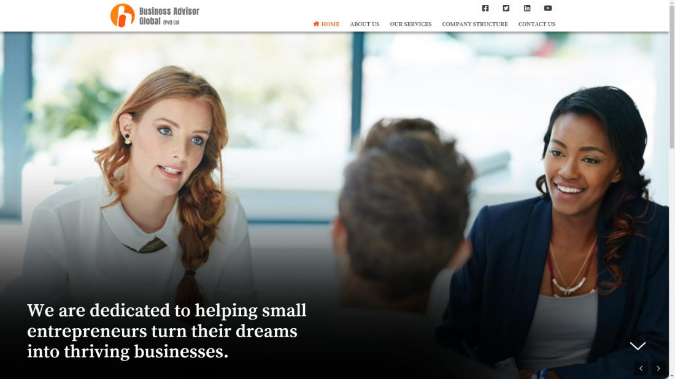
Task: Click the vertical scrollbar thumb
Action: (x=672, y=77)
